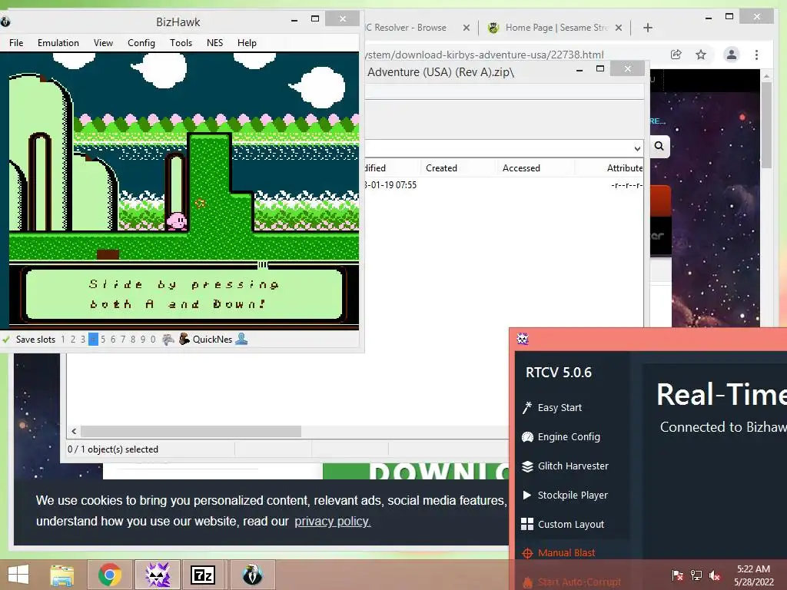The image size is (787, 590).
Task: Click the game controller icon in BizHawk status bar
Action: coord(168,339)
